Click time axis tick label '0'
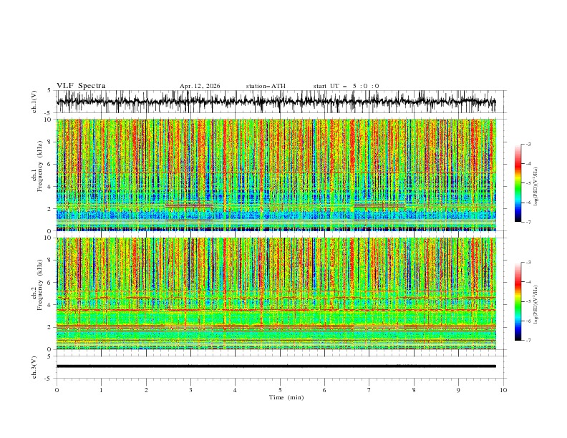The width and height of the screenshot is (567, 438). tap(57, 390)
